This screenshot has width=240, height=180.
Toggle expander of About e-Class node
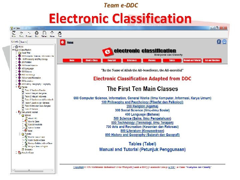[16, 152]
